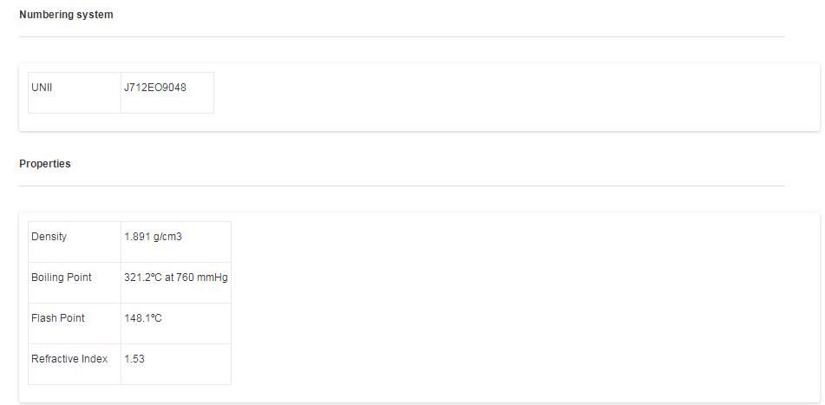Click the boiling point value 321.2°C

(143, 278)
